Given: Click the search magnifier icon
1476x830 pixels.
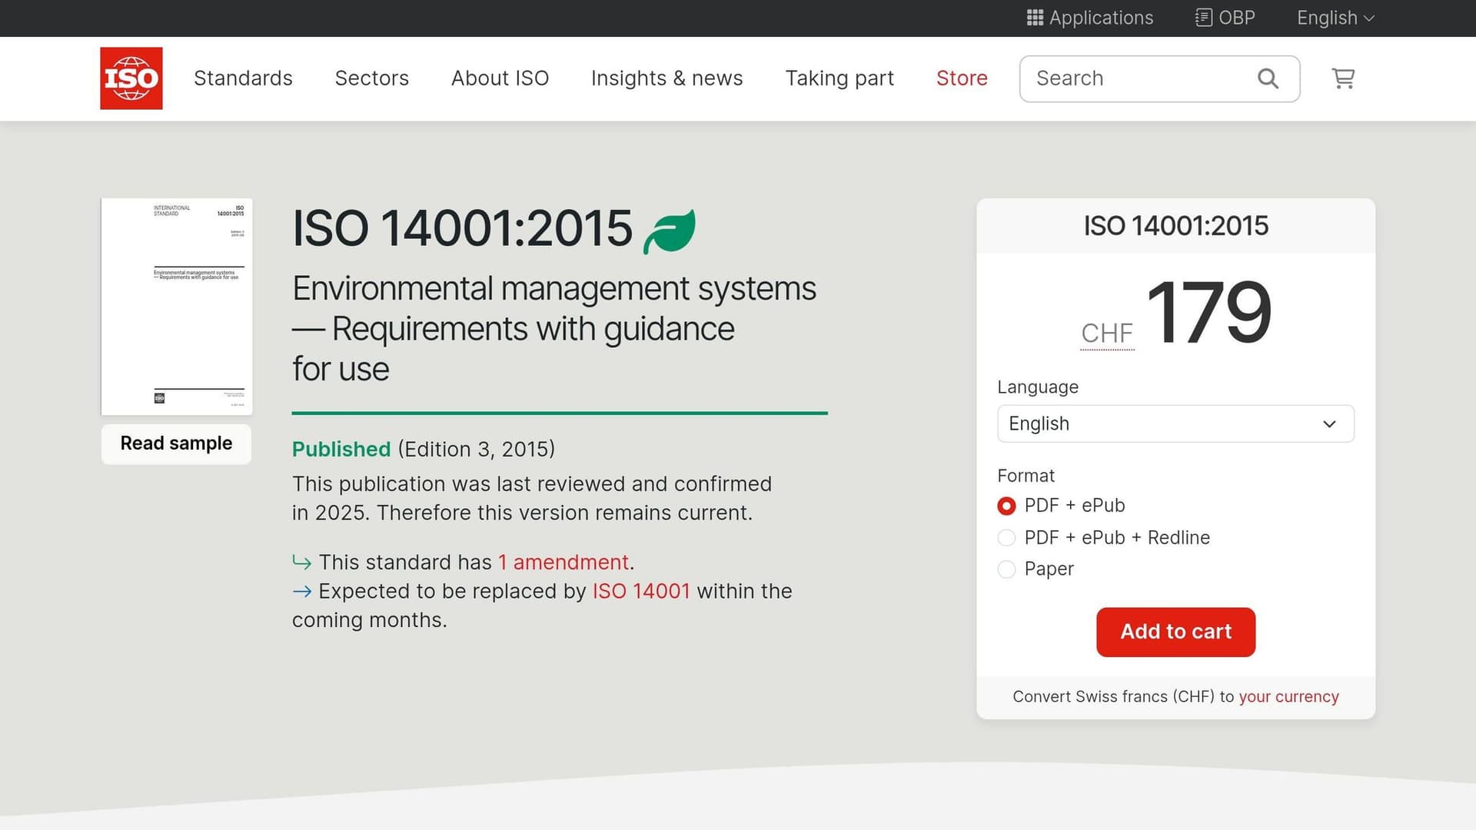Looking at the screenshot, I should [1267, 78].
